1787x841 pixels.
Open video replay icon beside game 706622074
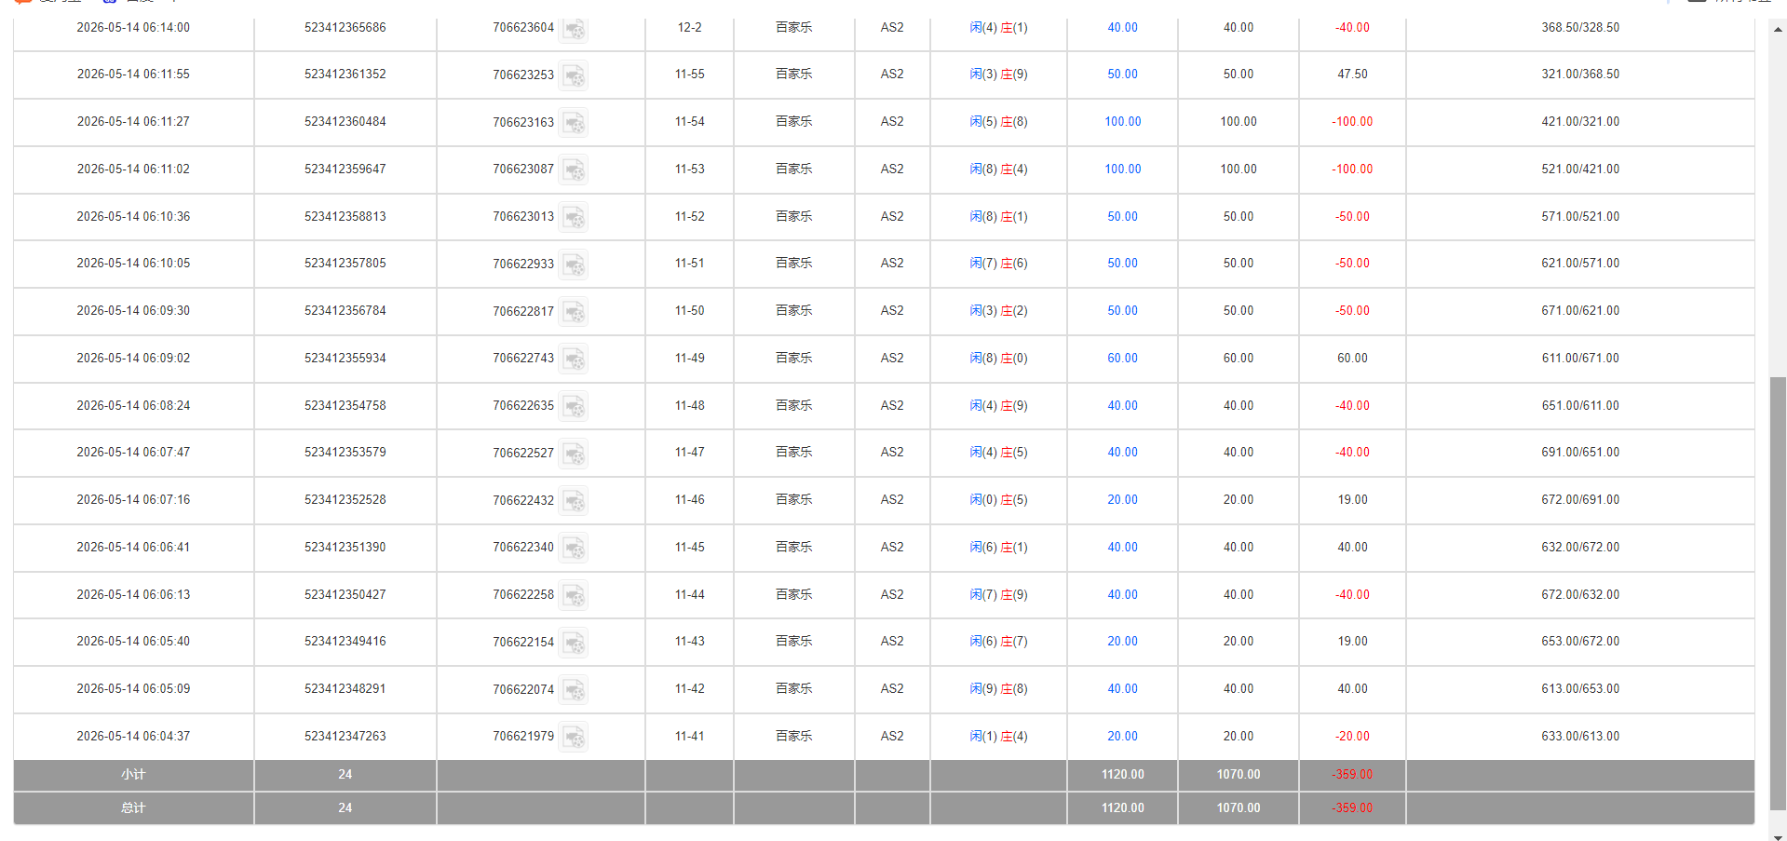tap(574, 690)
